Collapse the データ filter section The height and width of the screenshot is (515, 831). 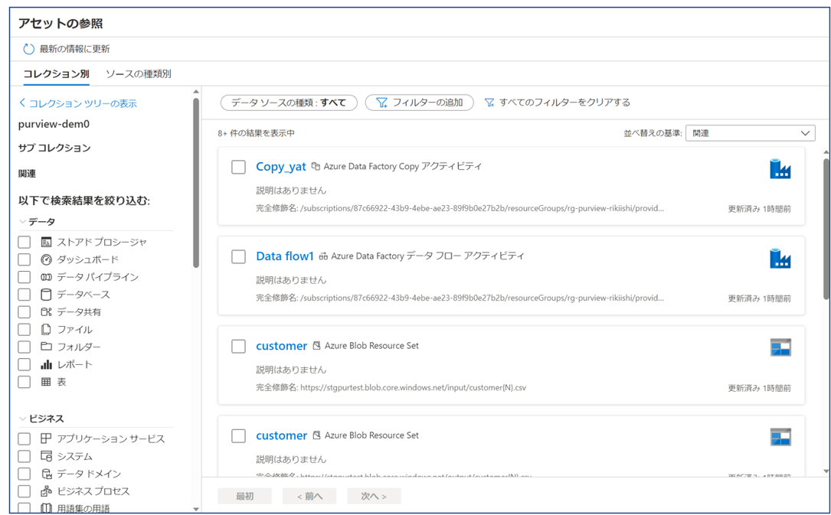point(22,222)
